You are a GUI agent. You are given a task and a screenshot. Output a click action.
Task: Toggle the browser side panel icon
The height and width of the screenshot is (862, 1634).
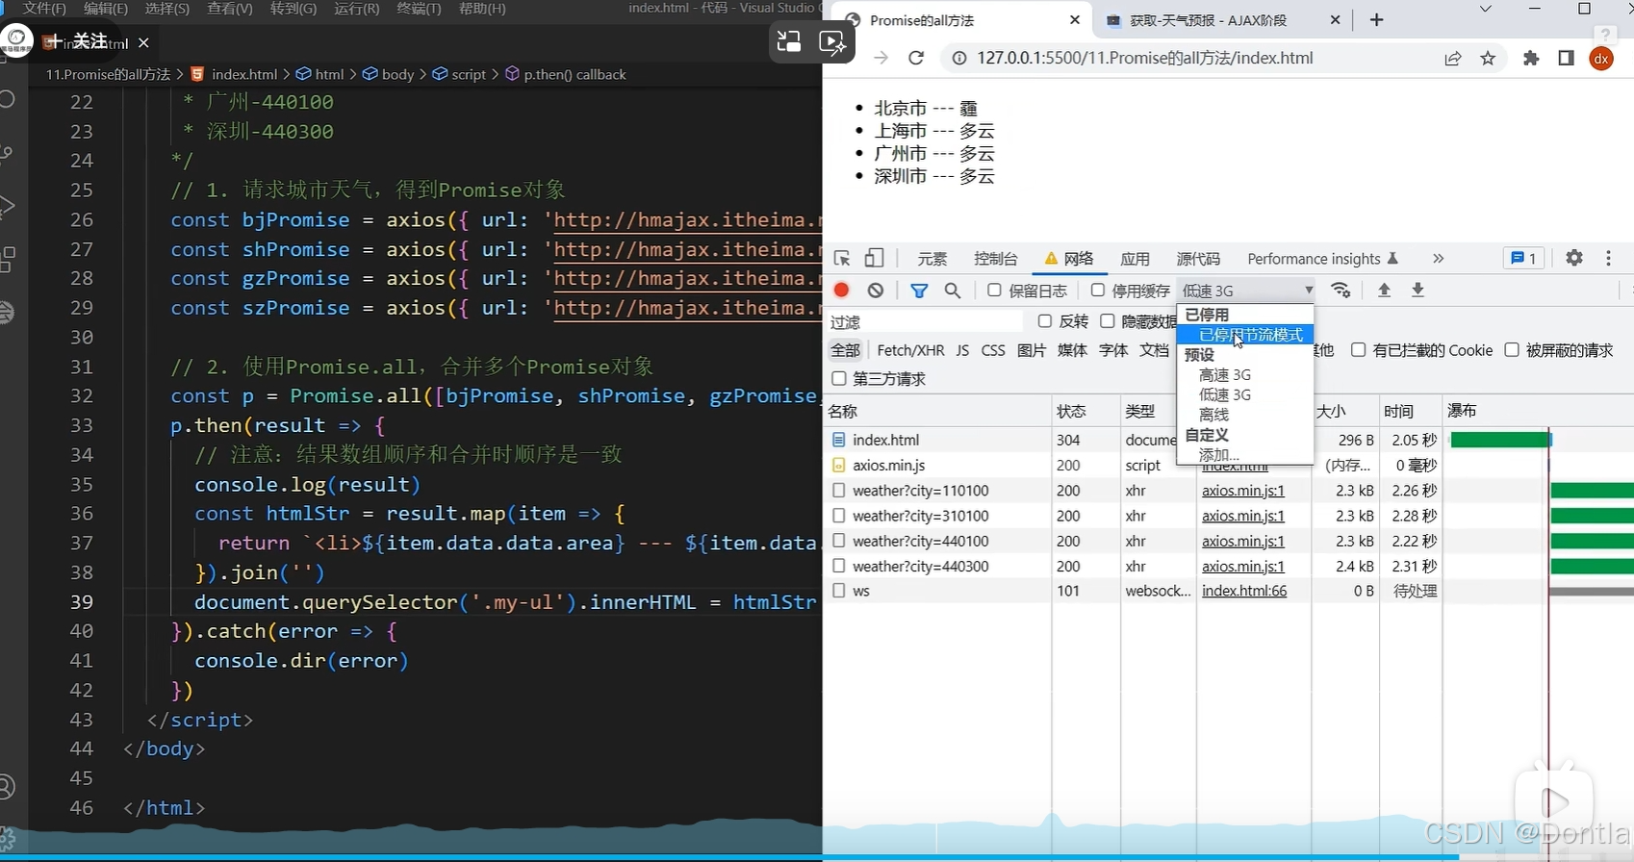coord(1566,59)
